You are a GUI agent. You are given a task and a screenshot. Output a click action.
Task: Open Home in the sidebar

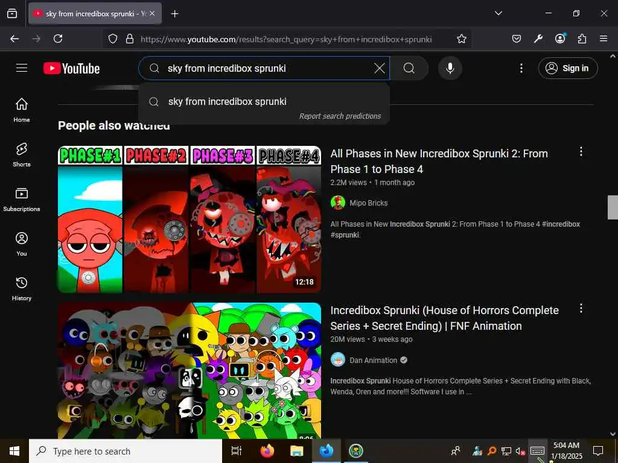pyautogui.click(x=22, y=110)
